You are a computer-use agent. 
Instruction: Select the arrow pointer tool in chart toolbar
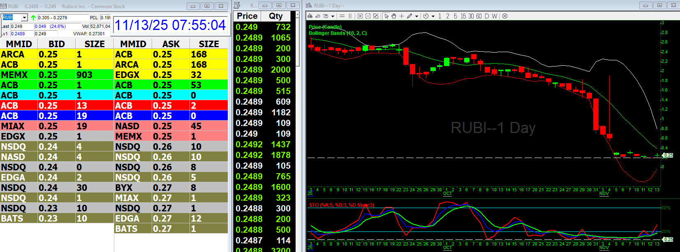point(386,16)
